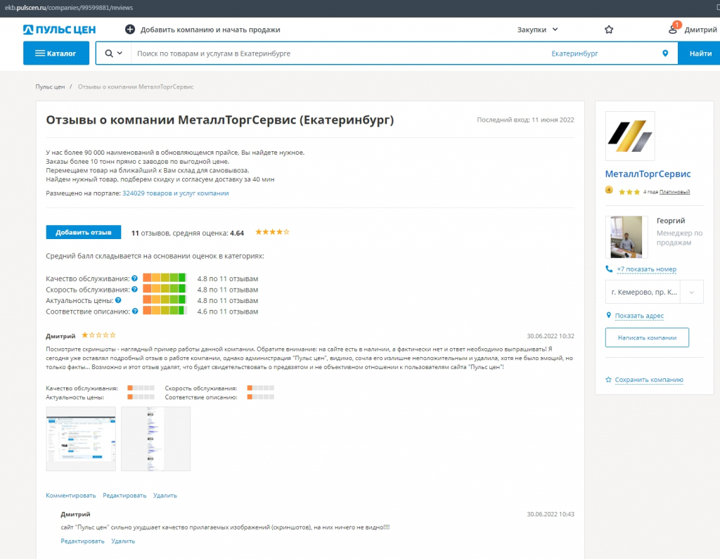Viewport: 720px width, 559px height.
Task: Click the Екатеринбург city selector
Action: pyautogui.click(x=574, y=53)
